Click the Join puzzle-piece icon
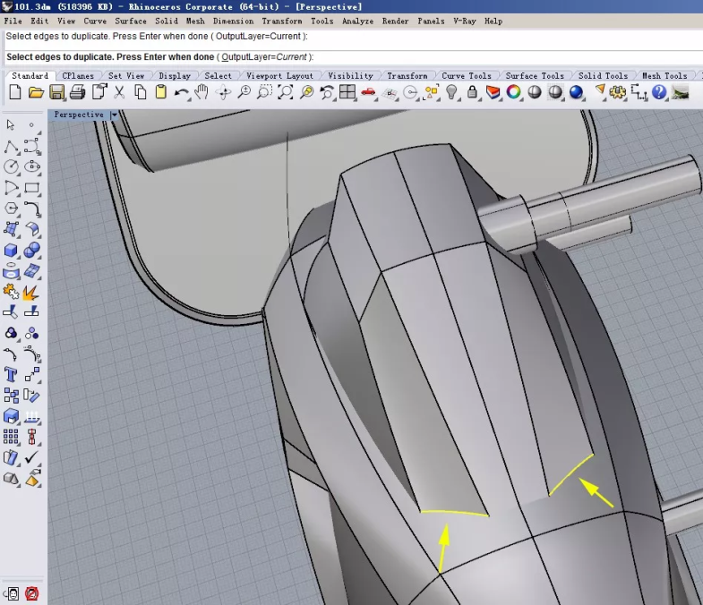Screen dimensions: 703x605 click(x=12, y=292)
